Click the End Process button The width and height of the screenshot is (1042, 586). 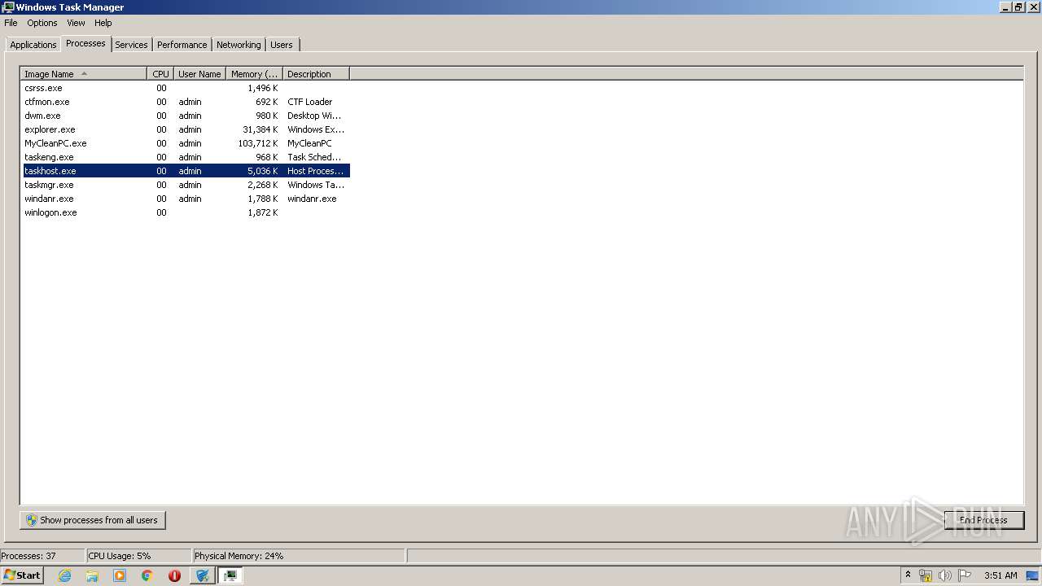coord(983,520)
